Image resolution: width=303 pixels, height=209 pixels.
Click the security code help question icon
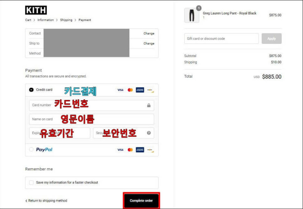pyautogui.click(x=149, y=133)
